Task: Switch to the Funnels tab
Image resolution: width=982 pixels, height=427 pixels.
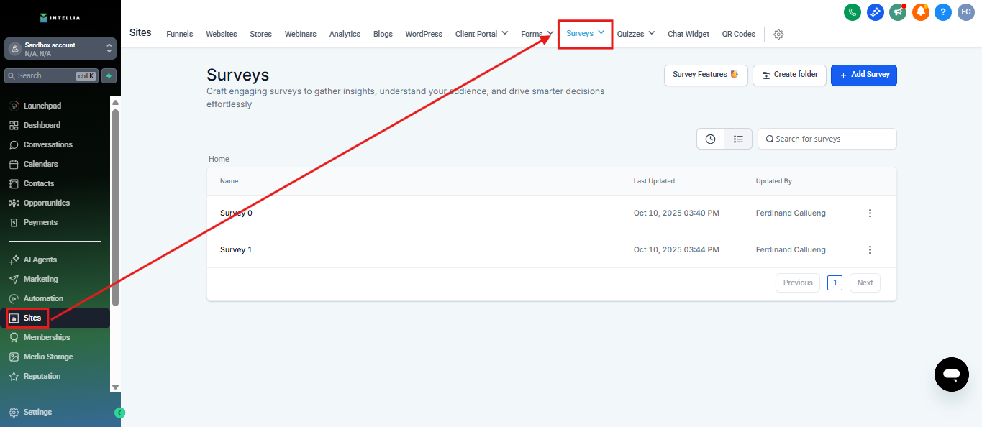Action: point(179,34)
